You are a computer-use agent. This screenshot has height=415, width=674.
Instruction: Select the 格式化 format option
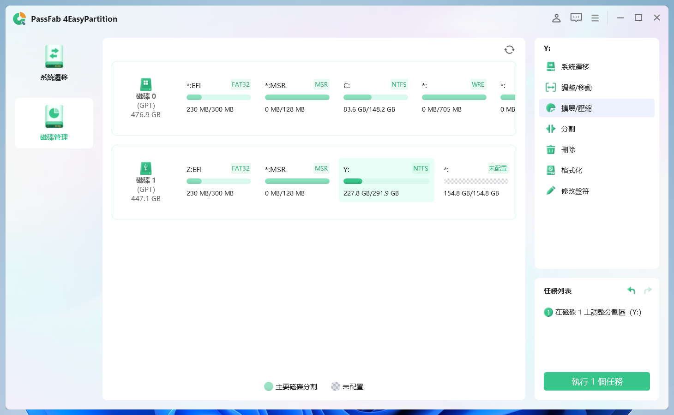[x=572, y=171]
